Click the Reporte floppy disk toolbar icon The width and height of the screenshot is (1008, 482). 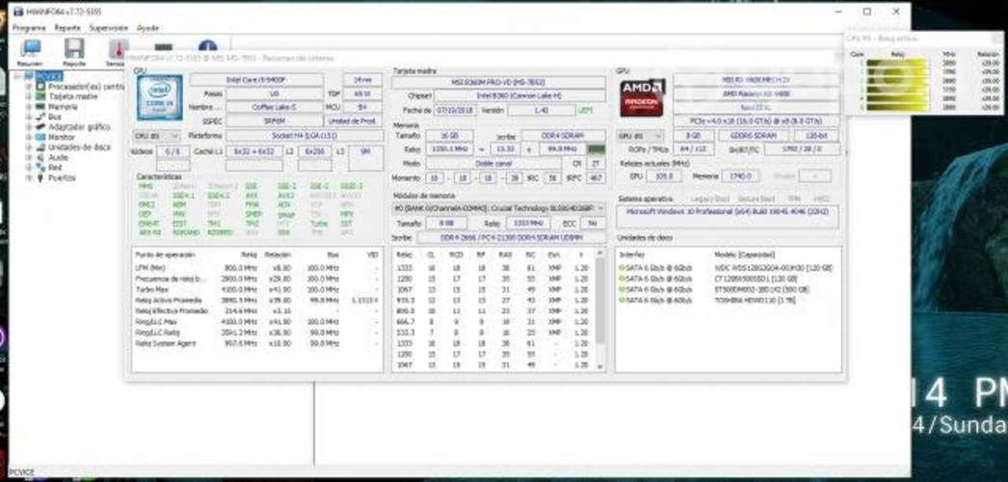(74, 49)
